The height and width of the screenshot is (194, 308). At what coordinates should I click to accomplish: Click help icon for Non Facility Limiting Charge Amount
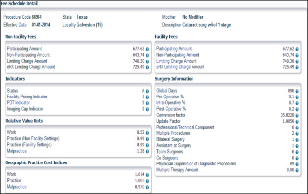click(147, 62)
